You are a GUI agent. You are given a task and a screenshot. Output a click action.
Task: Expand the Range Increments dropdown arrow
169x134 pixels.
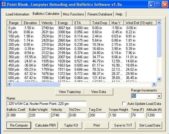[159, 96]
